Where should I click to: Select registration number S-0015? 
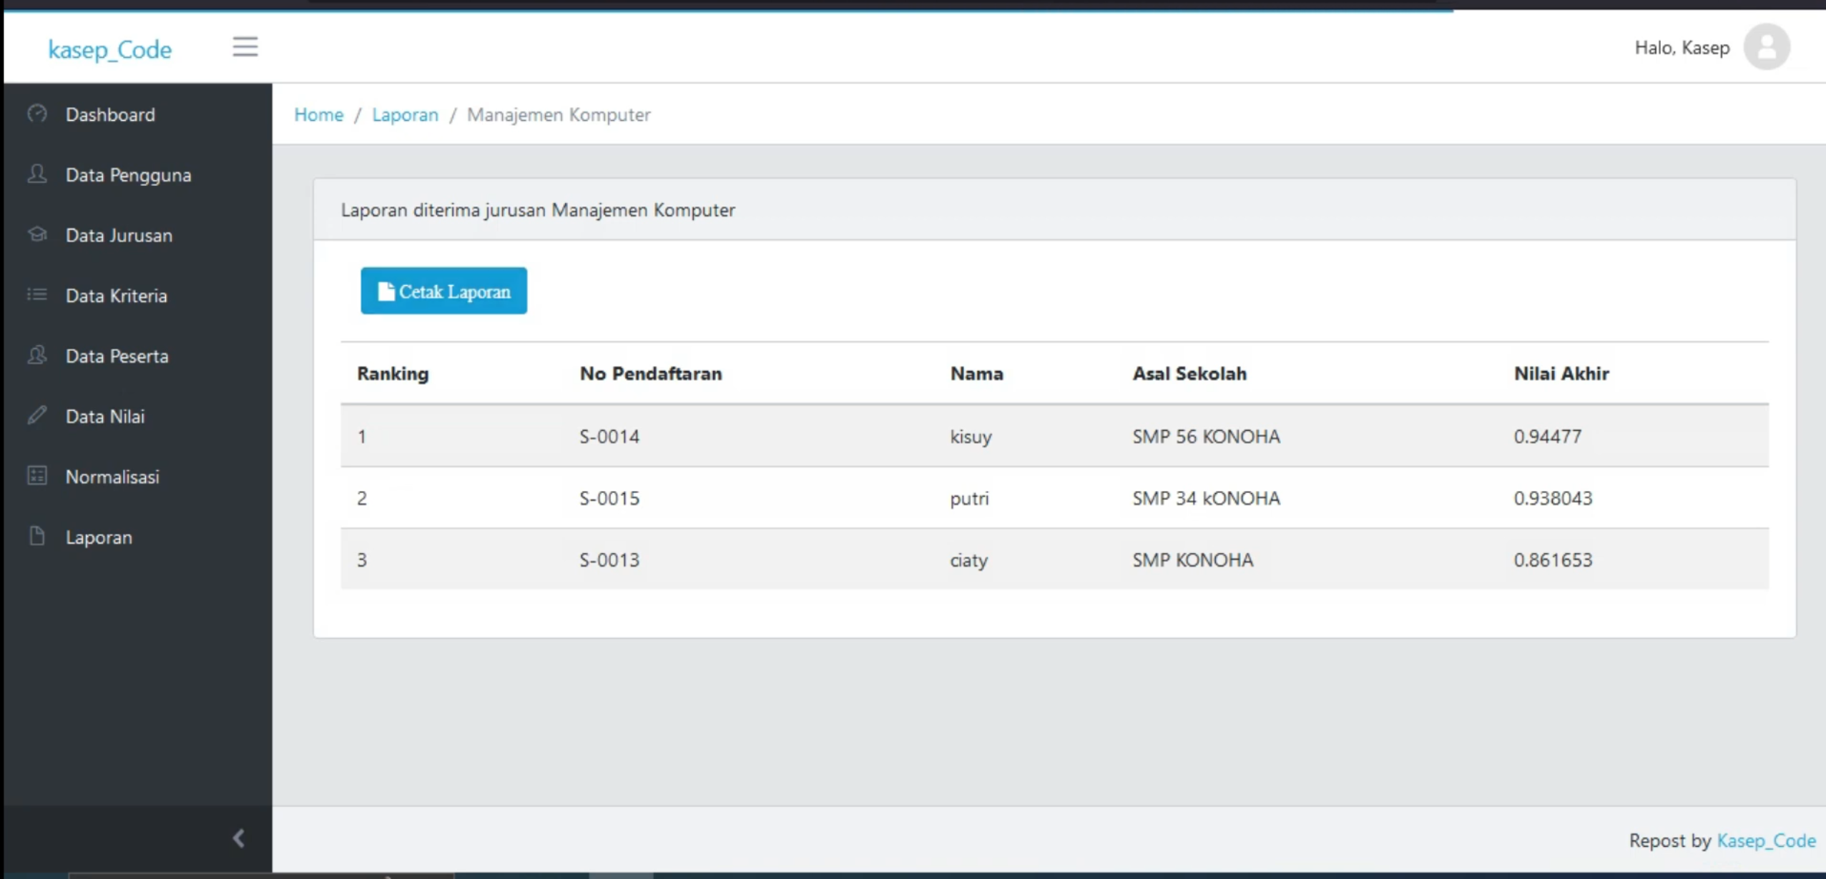[x=609, y=498]
